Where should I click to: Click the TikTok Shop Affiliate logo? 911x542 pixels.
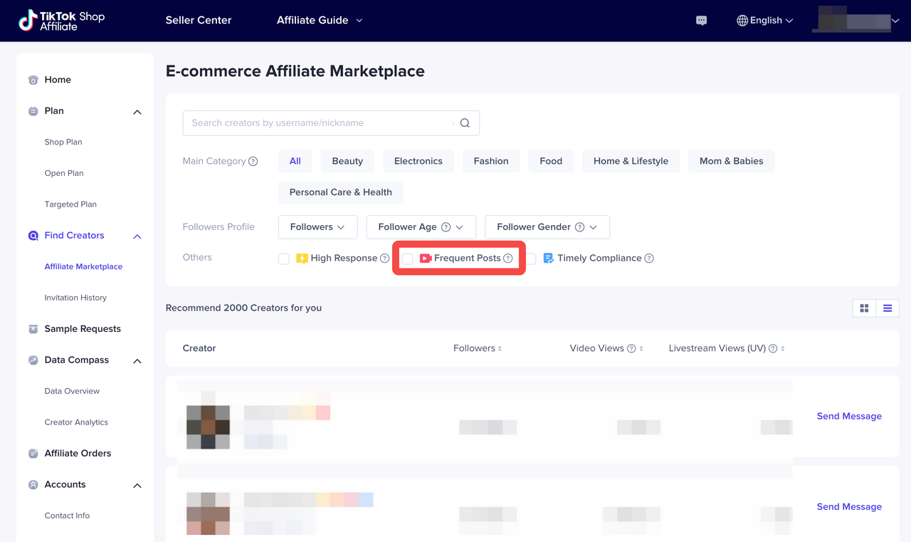61,21
